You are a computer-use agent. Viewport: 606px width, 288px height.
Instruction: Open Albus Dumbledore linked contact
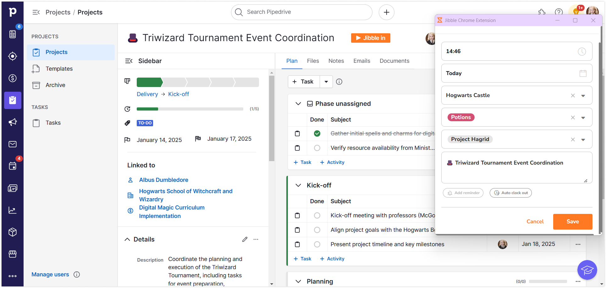163,180
